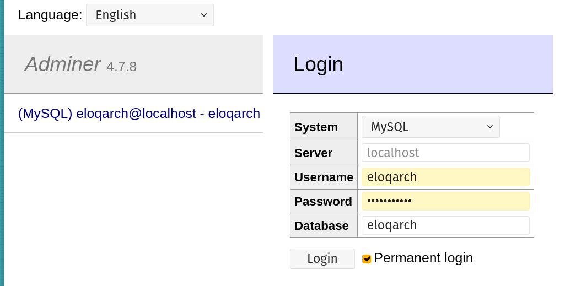Screen dimensions: 565x286
Task: Click the Password row label
Action: pyautogui.click(x=324, y=201)
